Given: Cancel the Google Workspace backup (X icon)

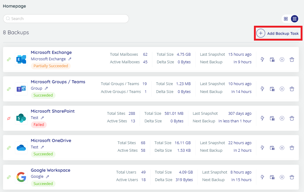Looking at the screenshot, I should tap(282, 177).
